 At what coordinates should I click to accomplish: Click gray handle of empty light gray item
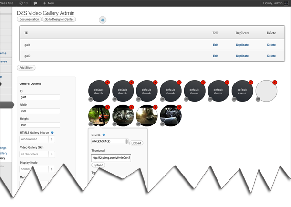[x=258, y=99]
